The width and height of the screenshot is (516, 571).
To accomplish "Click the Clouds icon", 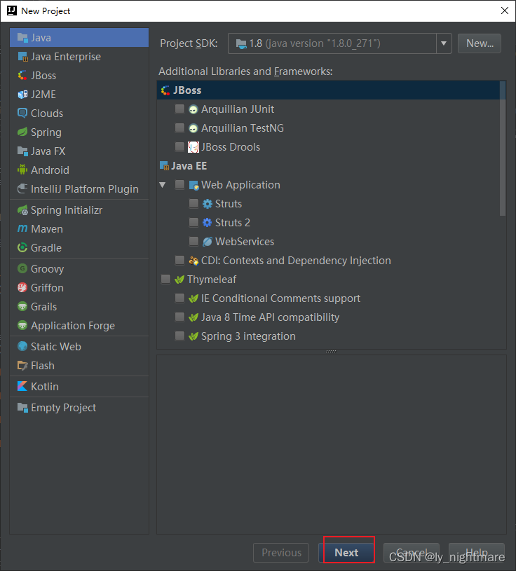I will point(22,113).
